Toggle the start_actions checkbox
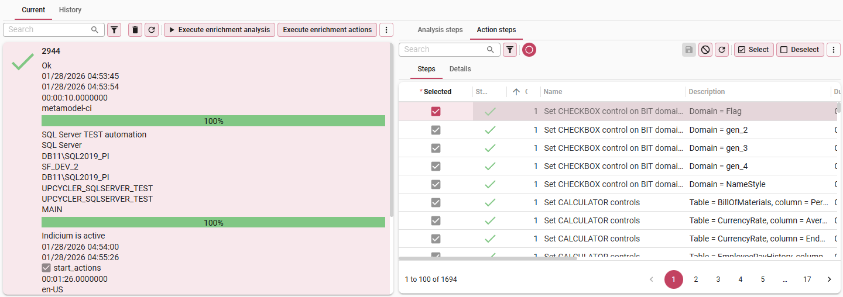Viewport: 843px width, 297px height. 47,268
